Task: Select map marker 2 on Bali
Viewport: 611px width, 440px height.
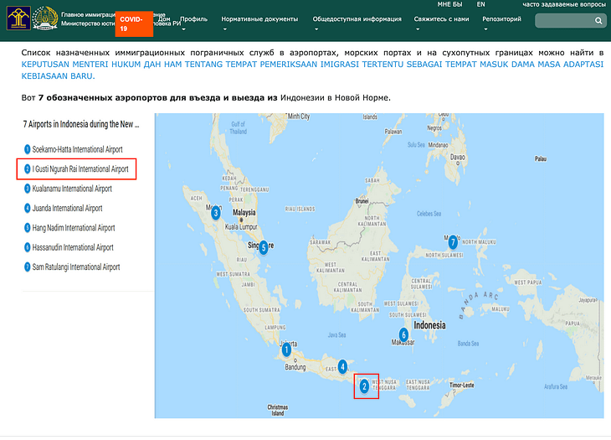Action: [x=364, y=386]
